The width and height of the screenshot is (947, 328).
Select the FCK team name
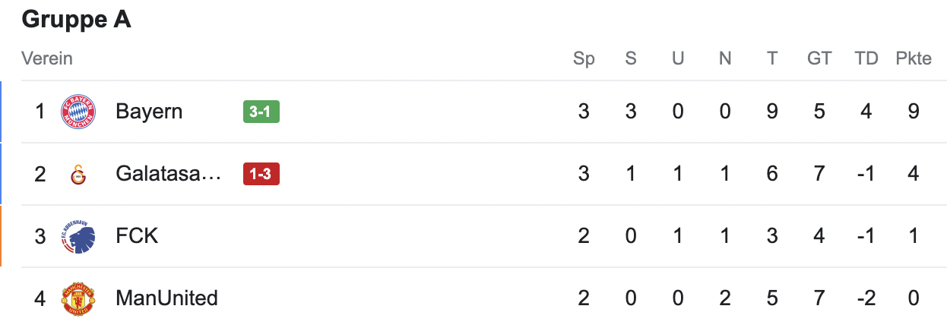tap(137, 237)
